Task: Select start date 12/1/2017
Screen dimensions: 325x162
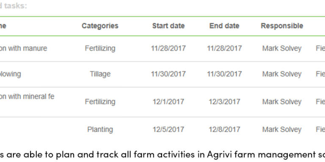Action: 168,102
